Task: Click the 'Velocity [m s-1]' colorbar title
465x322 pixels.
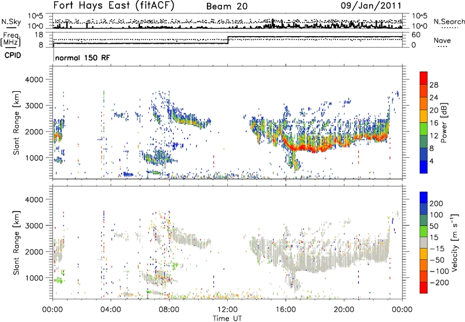Action: [x=455, y=242]
